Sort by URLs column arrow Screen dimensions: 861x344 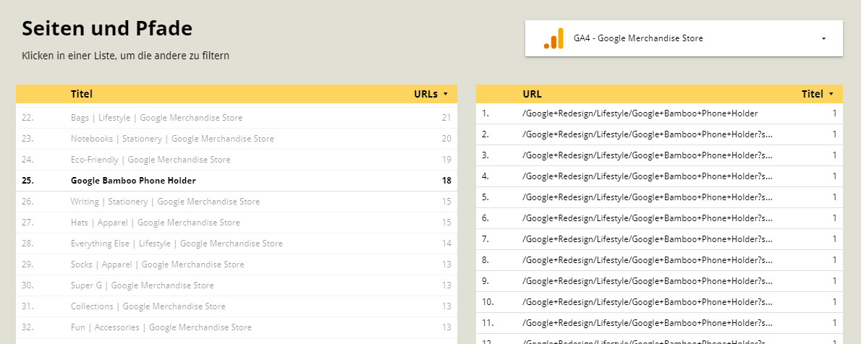click(x=445, y=94)
